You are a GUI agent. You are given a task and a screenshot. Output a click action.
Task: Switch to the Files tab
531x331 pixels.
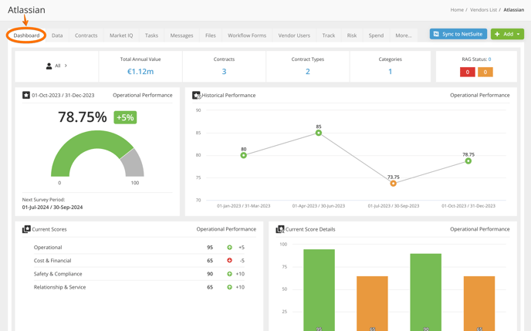210,35
